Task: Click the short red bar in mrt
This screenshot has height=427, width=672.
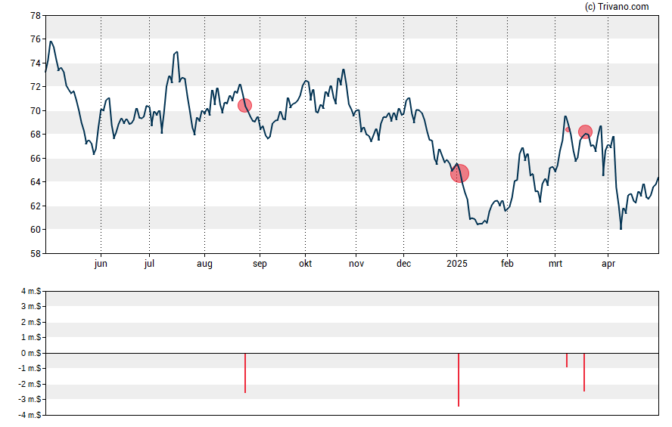Action: pos(567,360)
